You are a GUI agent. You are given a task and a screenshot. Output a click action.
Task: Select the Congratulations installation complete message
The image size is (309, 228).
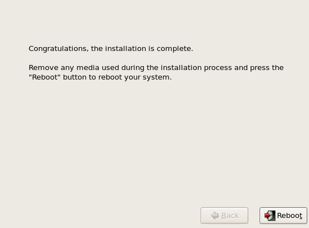coord(111,49)
